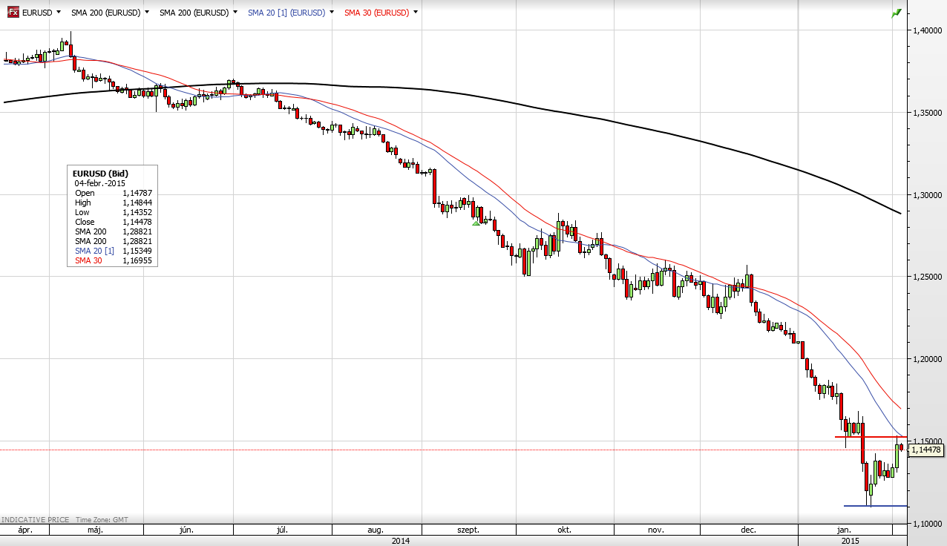Click the 1,40000 price axis label
Viewport: 947px width, 546px height.
coord(928,30)
